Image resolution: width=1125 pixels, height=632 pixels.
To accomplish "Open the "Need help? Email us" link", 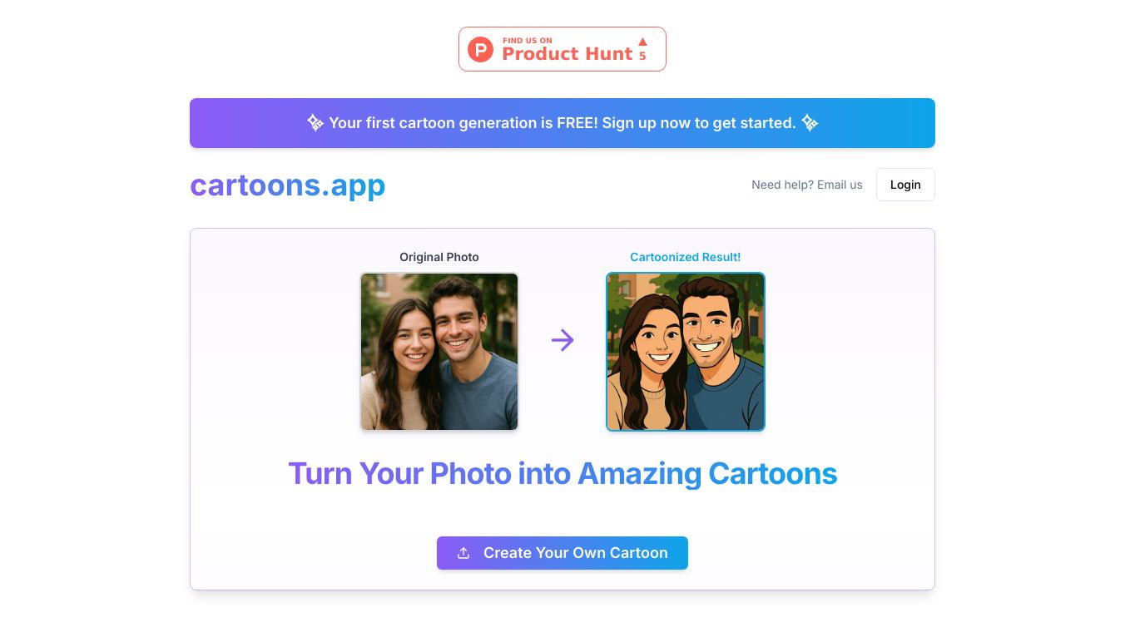I will click(x=806, y=185).
